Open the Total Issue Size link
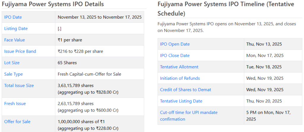 point(19,86)
